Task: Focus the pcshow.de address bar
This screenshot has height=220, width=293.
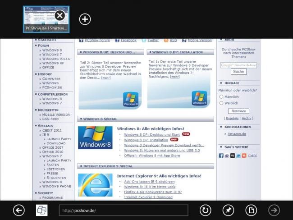Action: (x=124, y=210)
